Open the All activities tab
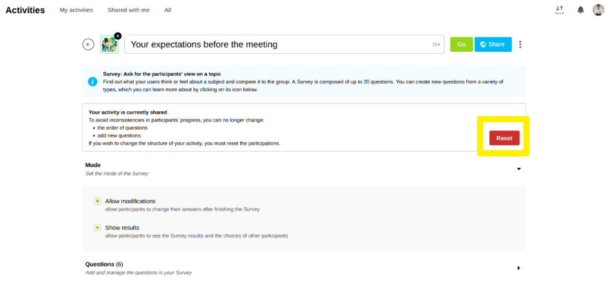608x299 pixels. pyautogui.click(x=168, y=10)
